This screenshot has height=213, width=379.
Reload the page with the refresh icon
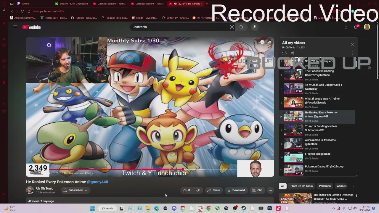click(x=22, y=11)
